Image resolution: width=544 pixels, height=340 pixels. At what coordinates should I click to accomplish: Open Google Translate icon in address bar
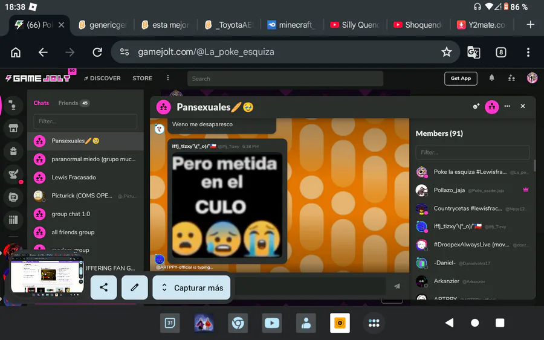[x=474, y=53]
